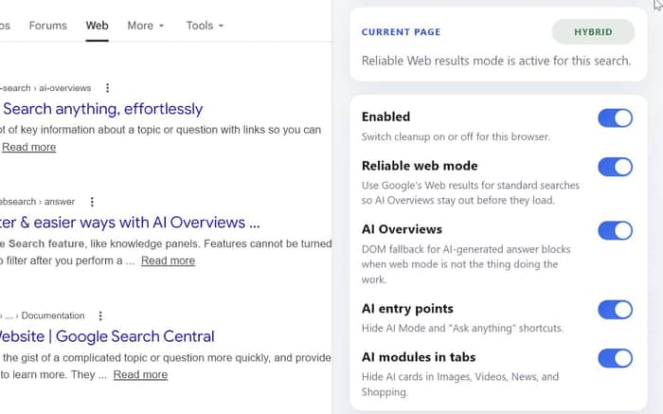
Task: Switch to the Forums tab
Action: tap(47, 26)
